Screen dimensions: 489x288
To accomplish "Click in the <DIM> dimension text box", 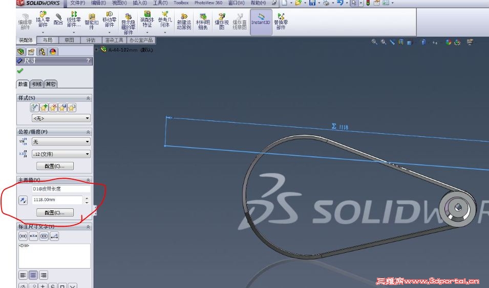I will click(x=55, y=256).
